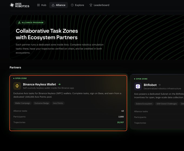Click the Alliance Program badge

(31, 22)
